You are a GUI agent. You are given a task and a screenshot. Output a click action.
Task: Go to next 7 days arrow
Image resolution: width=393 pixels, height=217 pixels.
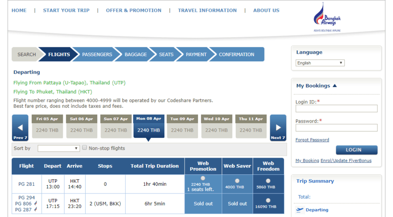pos(278,128)
